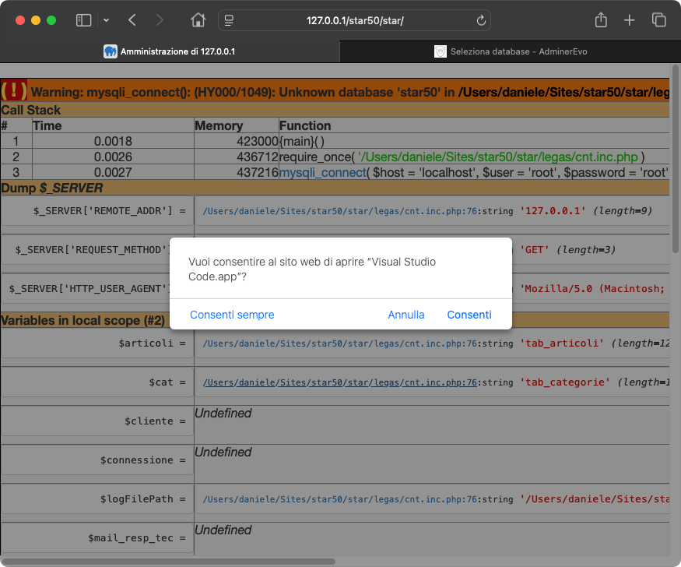Switch to Seleziona database - AdminerEvo tab
The width and height of the screenshot is (681, 567).
point(511,51)
